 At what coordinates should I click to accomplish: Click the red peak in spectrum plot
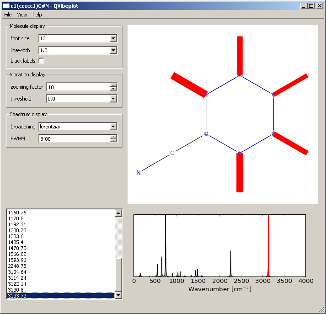click(x=268, y=247)
